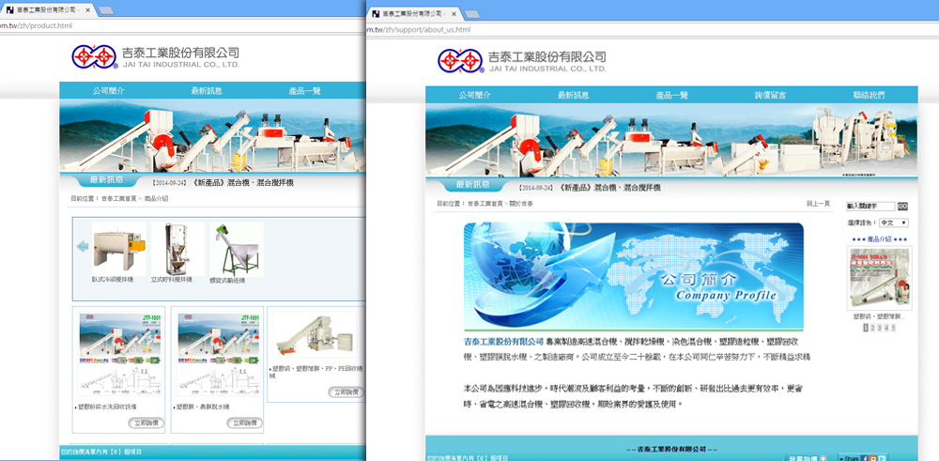Go to sidebar product page 3
Screen dimensions: 939x461
[x=879, y=328]
